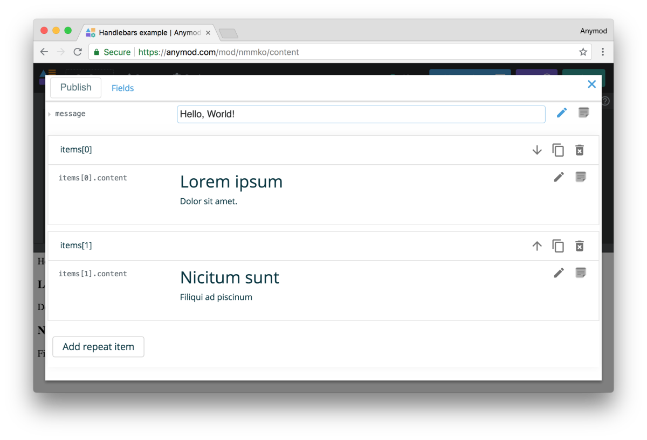Open note icon for items[0].content
The image size is (647, 440).
[581, 177]
